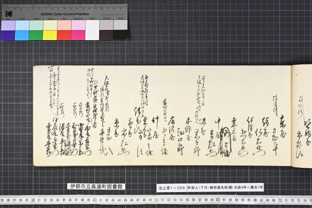Click the 60 mark on the bottom ruler
This screenshot has height=208, width=312.
218,200
